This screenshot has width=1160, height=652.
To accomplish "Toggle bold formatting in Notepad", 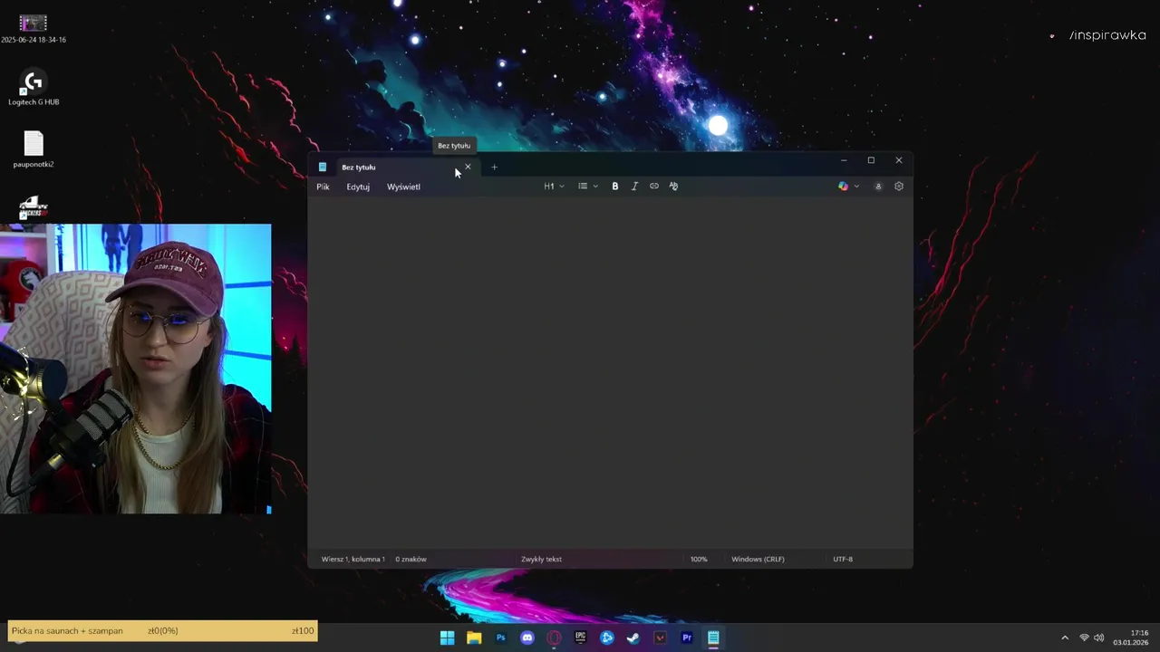I will point(614,187).
